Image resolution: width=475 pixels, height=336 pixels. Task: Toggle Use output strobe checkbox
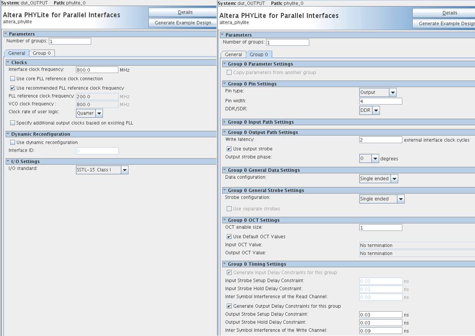coord(229,149)
